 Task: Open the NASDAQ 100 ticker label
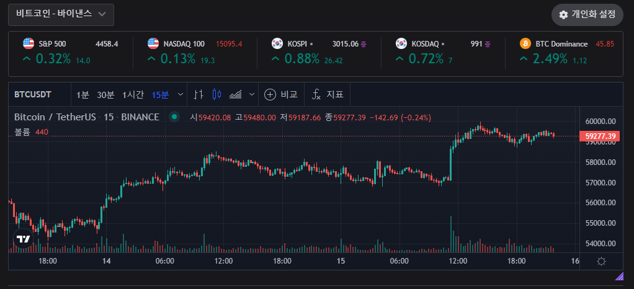[x=184, y=44]
